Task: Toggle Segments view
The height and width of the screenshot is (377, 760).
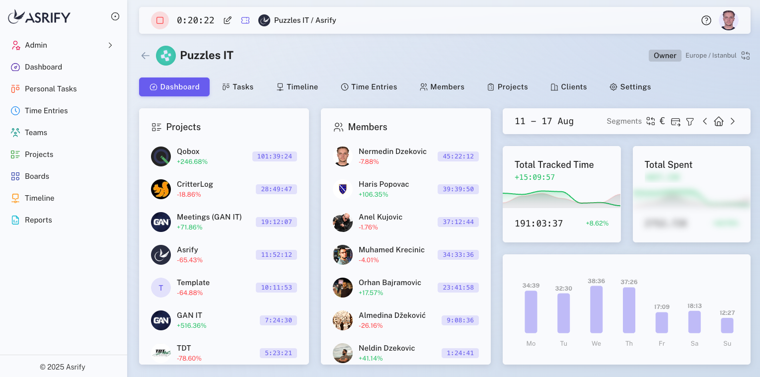Action: pyautogui.click(x=624, y=121)
